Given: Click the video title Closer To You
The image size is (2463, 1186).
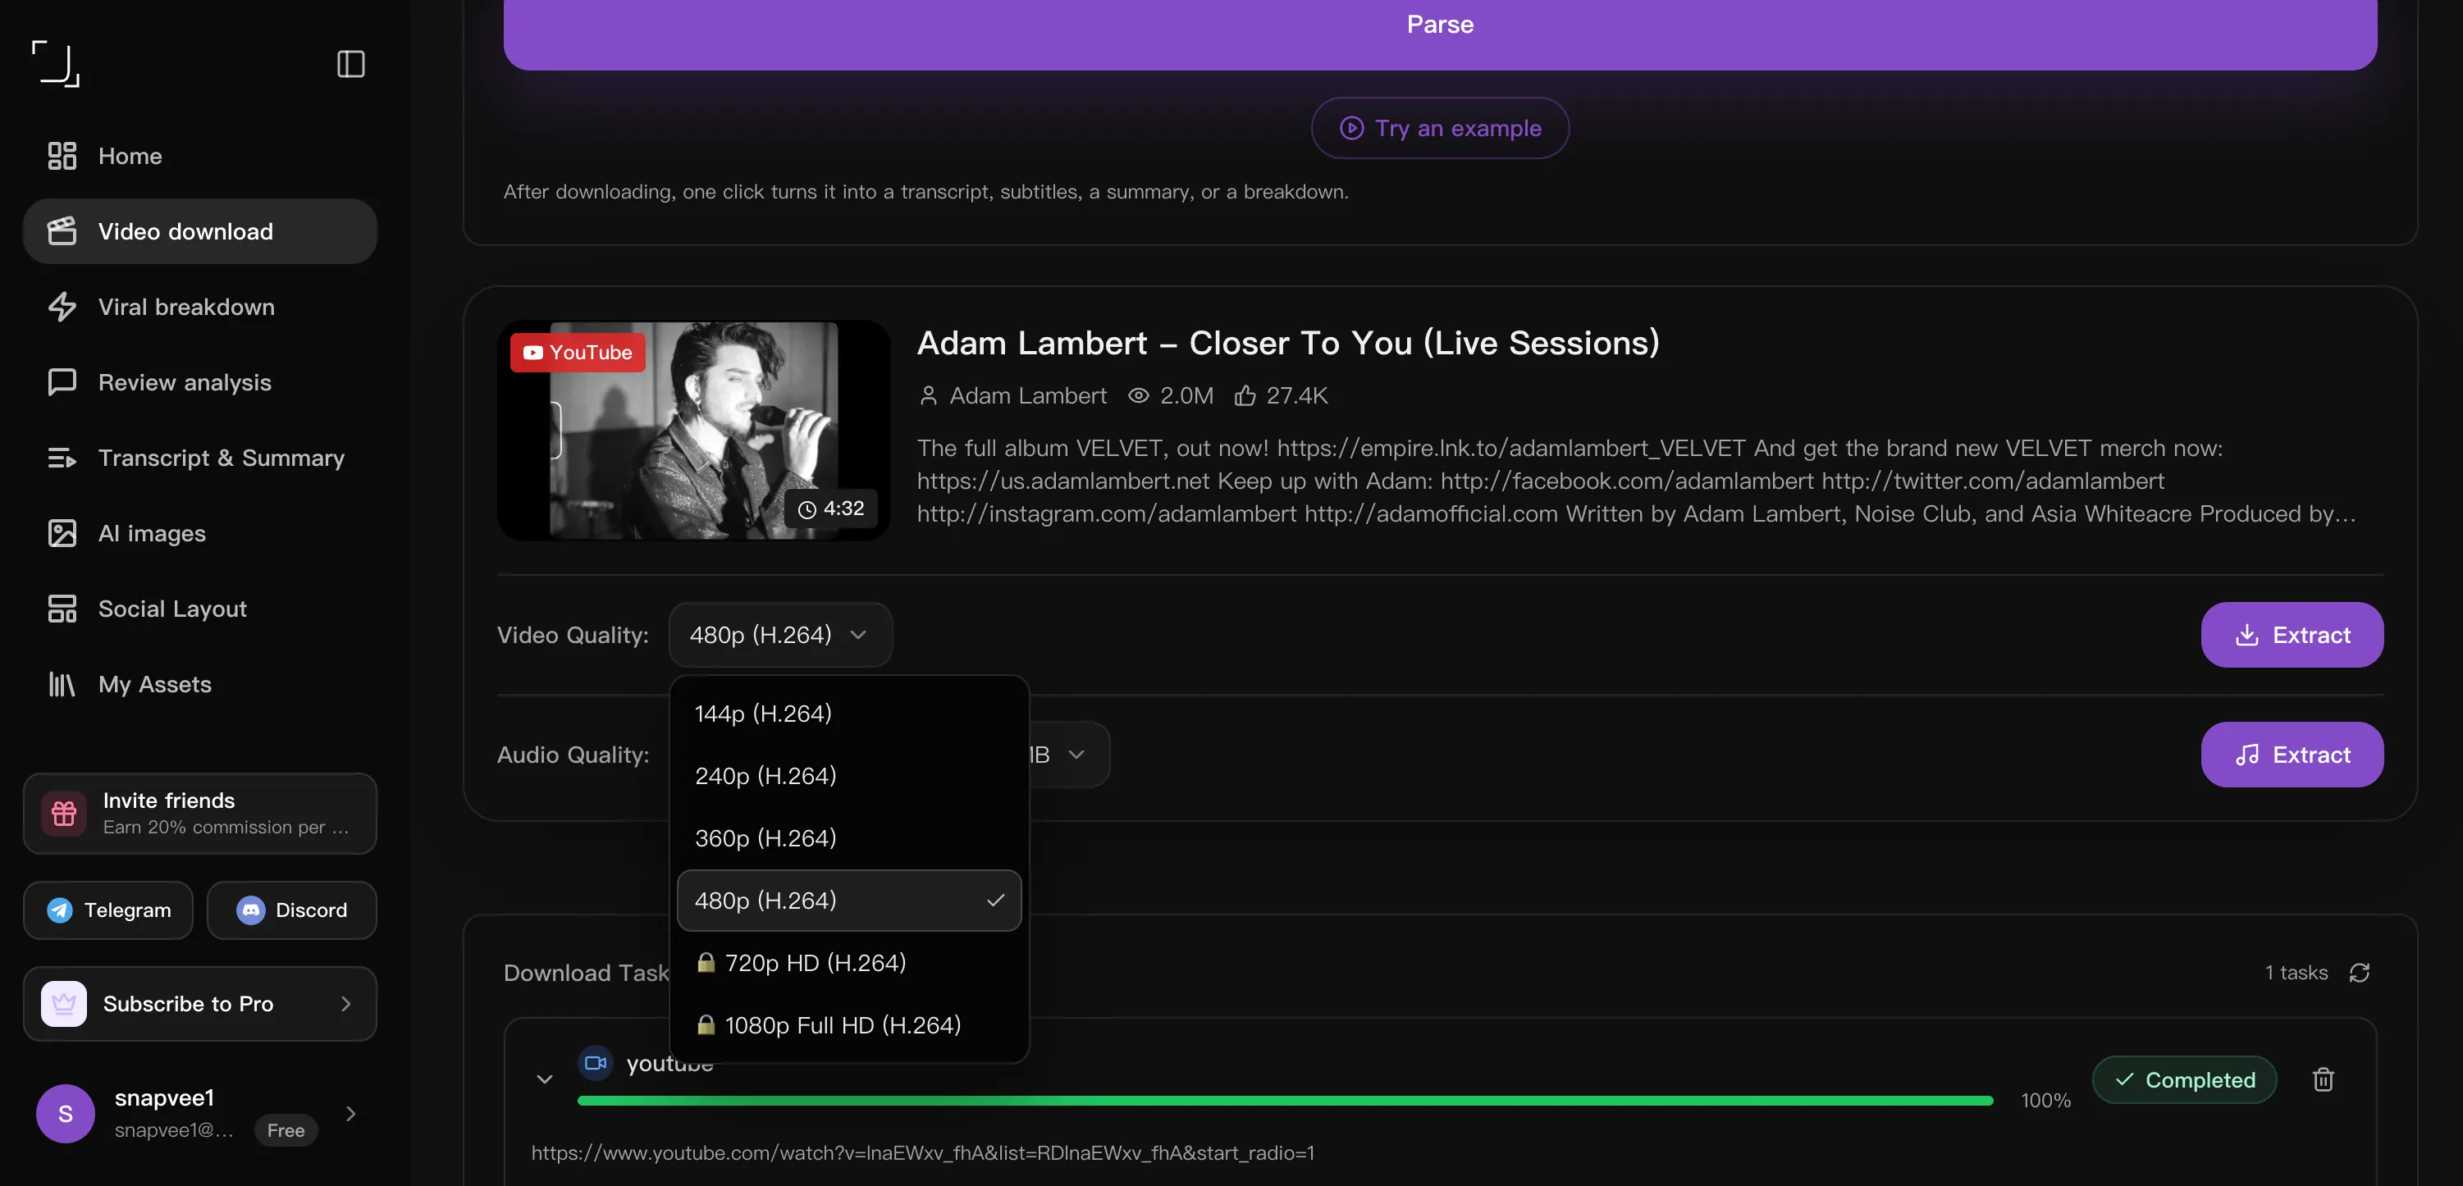Looking at the screenshot, I should coord(1288,343).
